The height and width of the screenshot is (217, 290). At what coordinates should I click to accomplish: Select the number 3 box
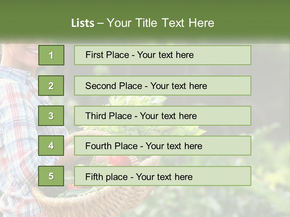(x=51, y=116)
